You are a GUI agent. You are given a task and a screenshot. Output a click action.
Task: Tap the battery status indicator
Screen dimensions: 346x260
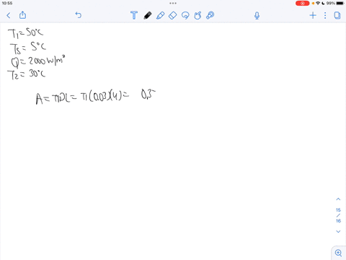pos(340,3)
